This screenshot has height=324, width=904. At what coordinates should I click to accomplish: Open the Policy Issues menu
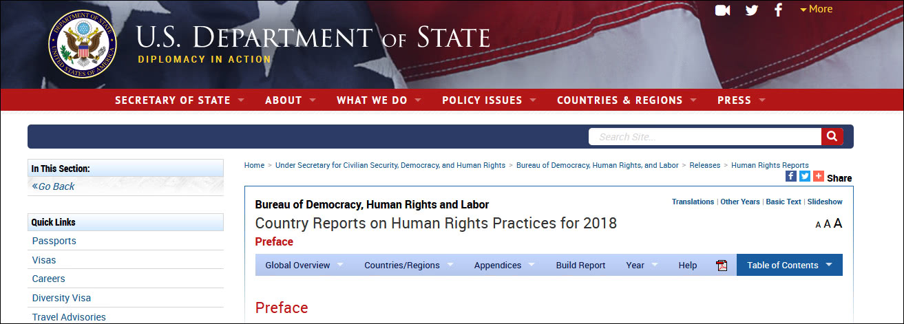pyautogui.click(x=488, y=100)
